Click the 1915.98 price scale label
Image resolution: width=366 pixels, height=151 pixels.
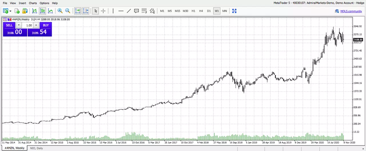tap(358, 75)
